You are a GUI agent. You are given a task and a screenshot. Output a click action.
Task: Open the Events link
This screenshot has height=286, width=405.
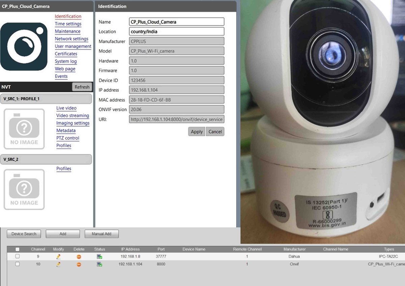point(61,76)
